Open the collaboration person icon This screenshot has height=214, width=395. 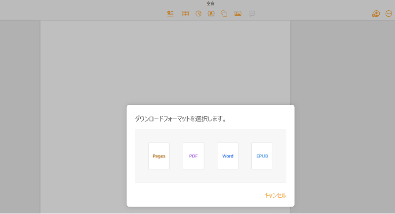click(x=376, y=14)
